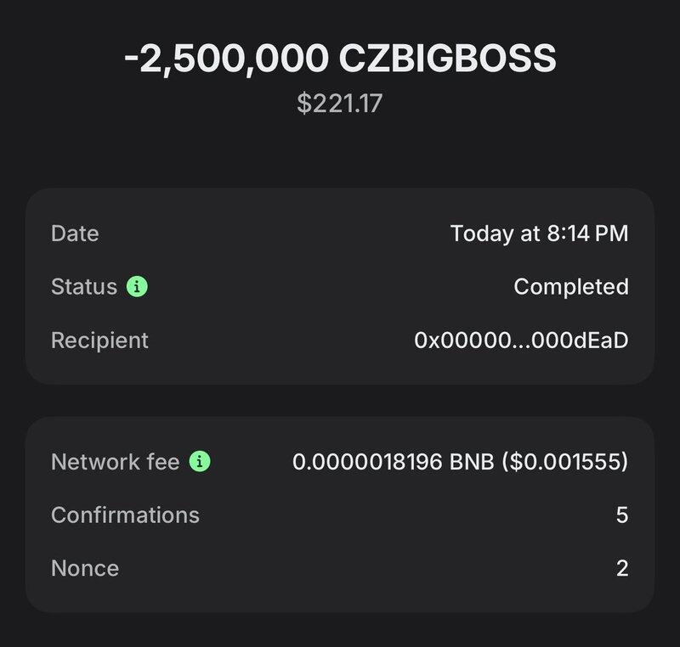Viewport: 680px width, 647px height.
Task: Click the Confirmations label
Action: coord(125,515)
